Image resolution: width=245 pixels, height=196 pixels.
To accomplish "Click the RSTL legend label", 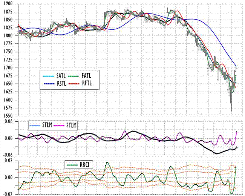I will (61, 83).
